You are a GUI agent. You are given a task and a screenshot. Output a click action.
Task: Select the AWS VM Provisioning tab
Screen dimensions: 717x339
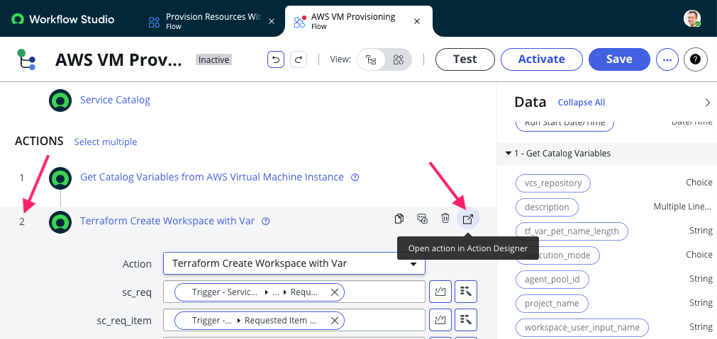[359, 21]
